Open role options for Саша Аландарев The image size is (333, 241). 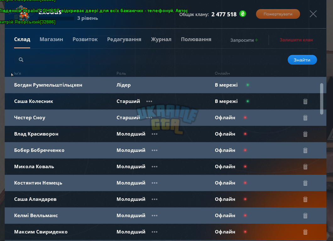(154, 199)
